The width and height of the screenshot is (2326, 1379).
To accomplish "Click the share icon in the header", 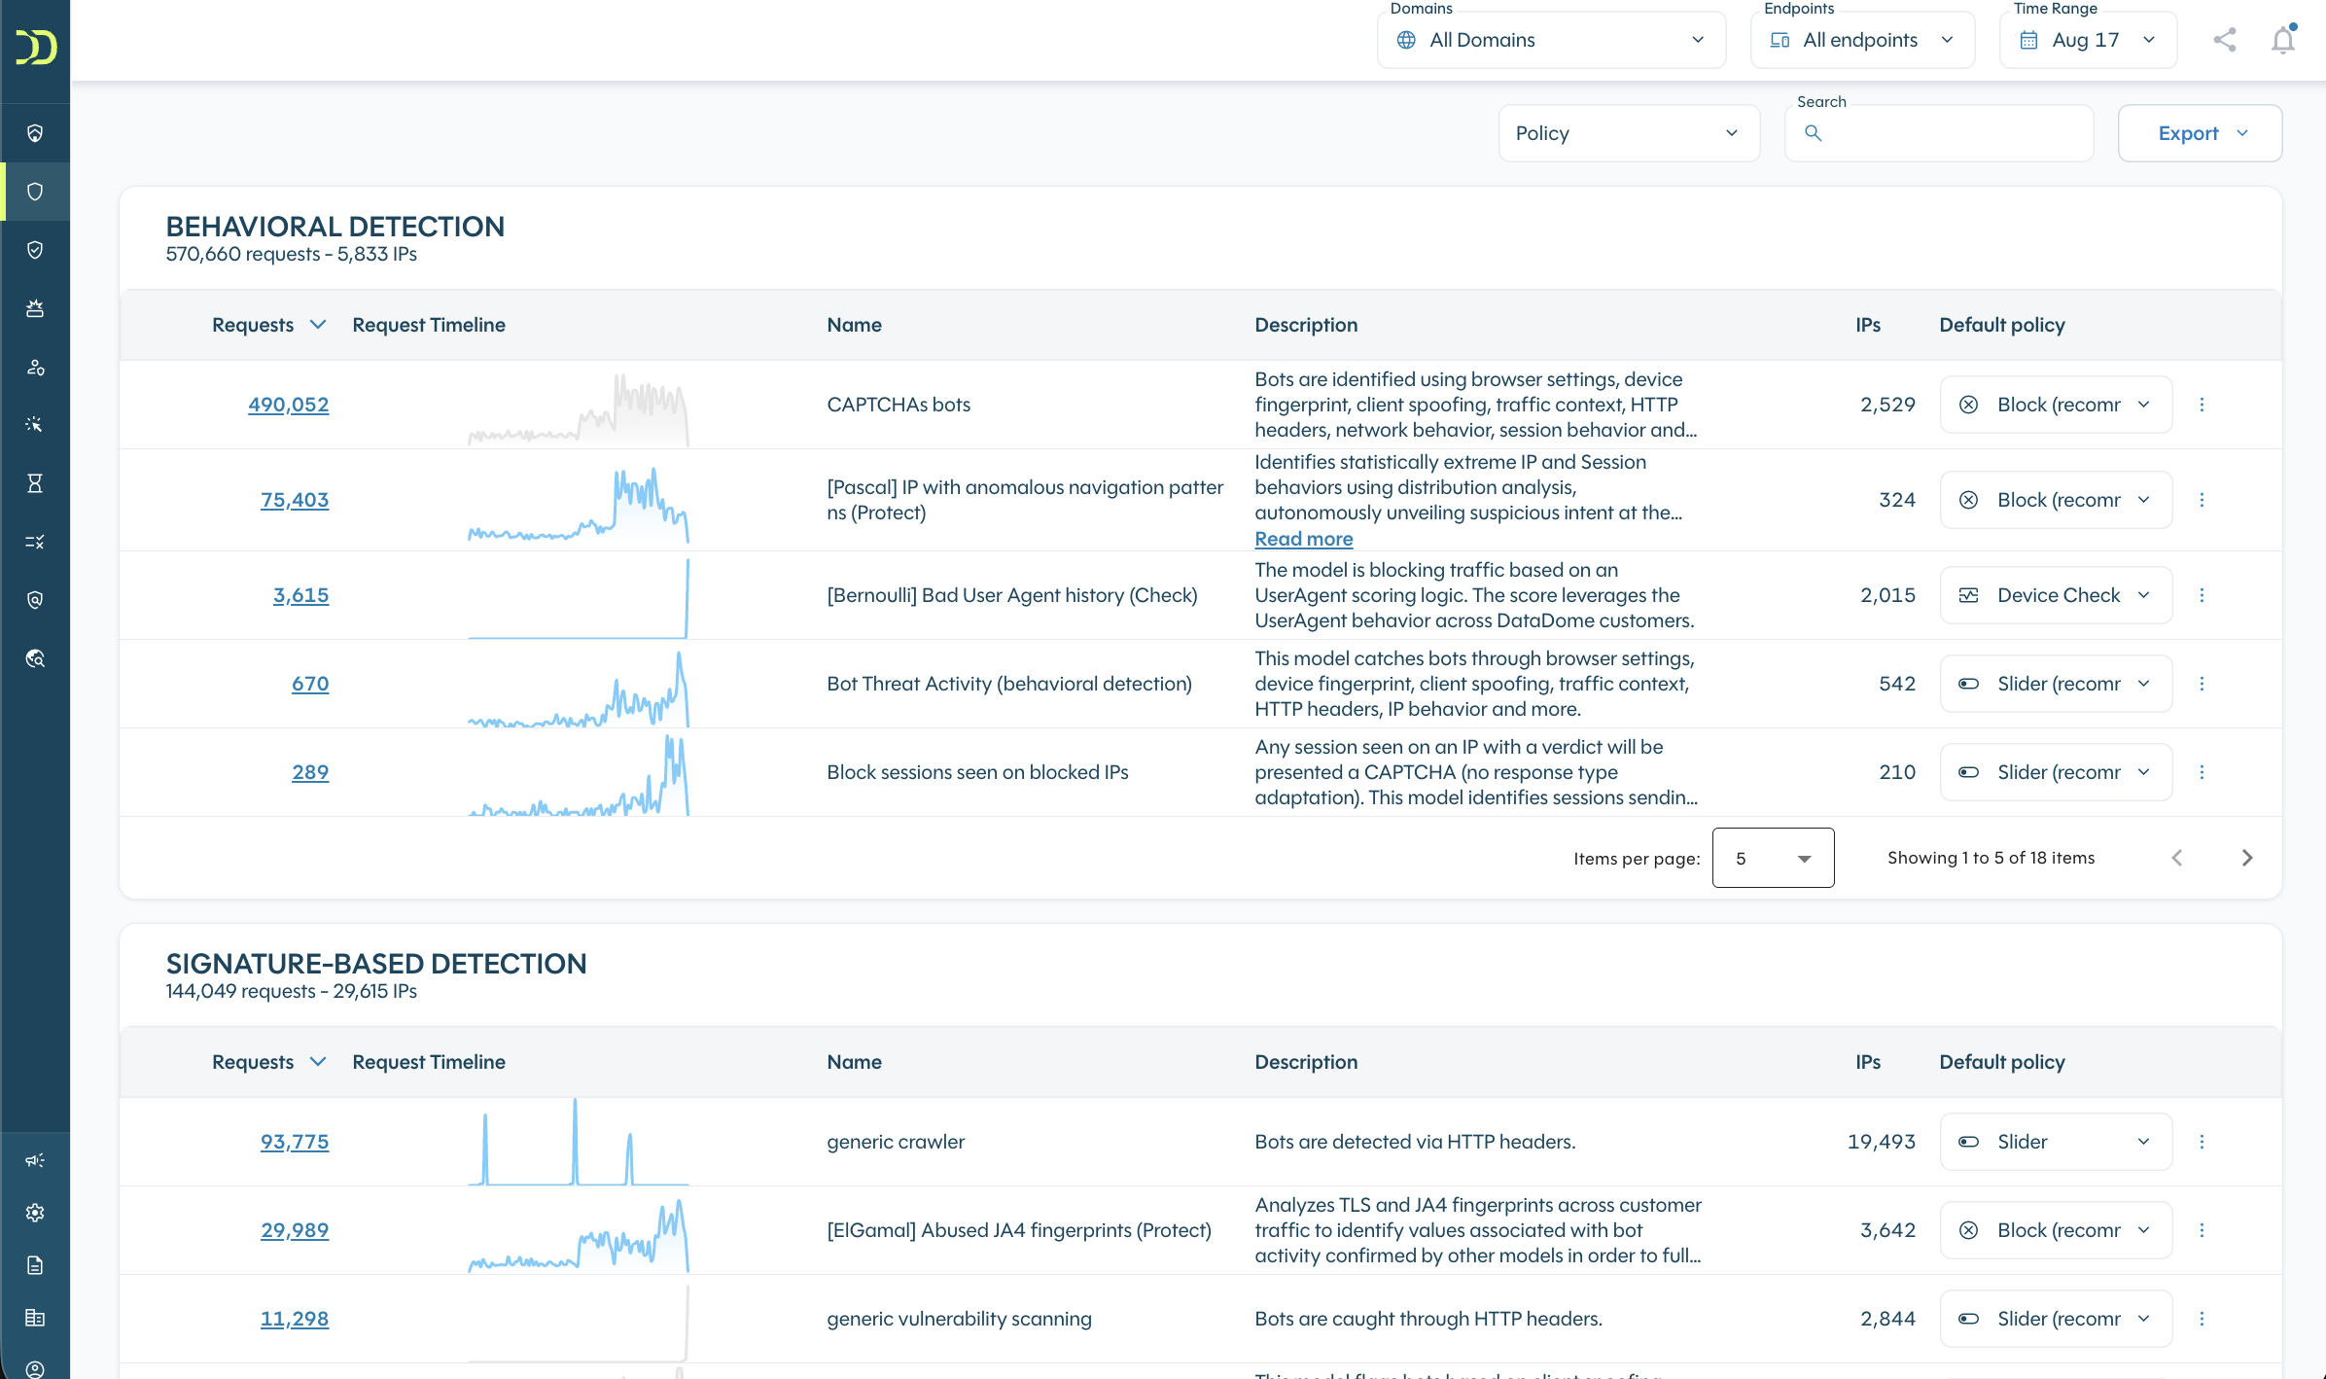I will pos(2225,40).
